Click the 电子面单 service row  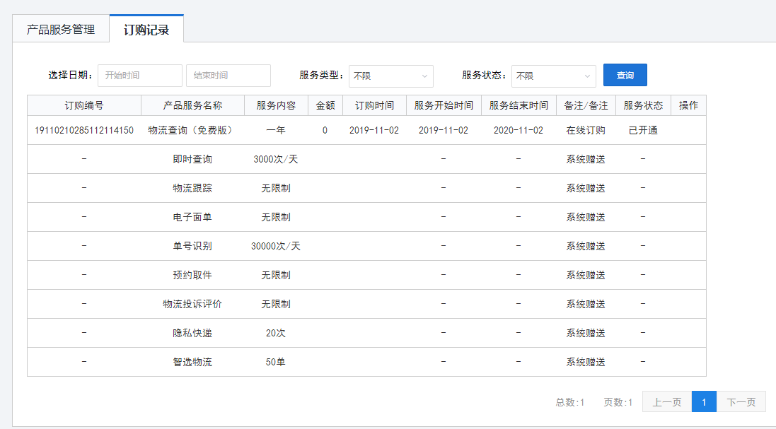[x=192, y=217]
